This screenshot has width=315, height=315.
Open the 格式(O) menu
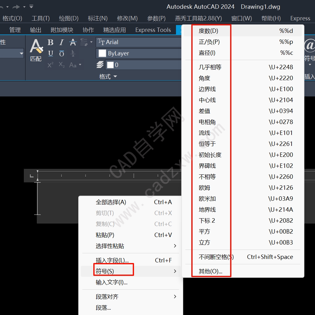(12, 18)
